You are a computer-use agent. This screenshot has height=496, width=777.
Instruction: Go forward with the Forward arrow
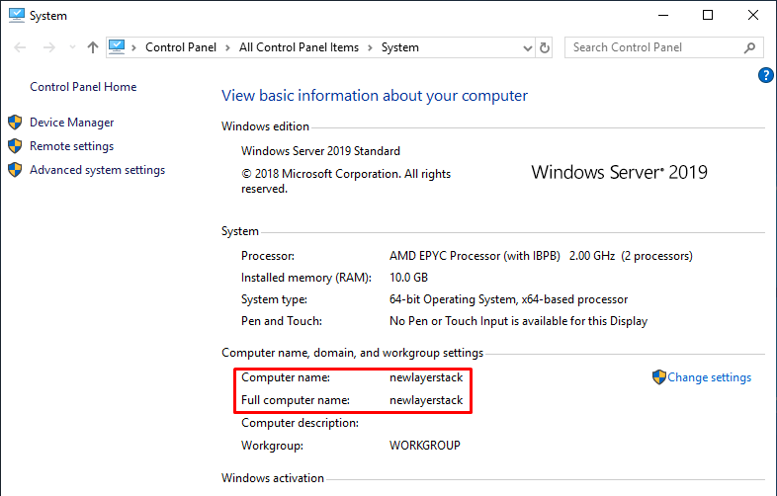point(49,47)
